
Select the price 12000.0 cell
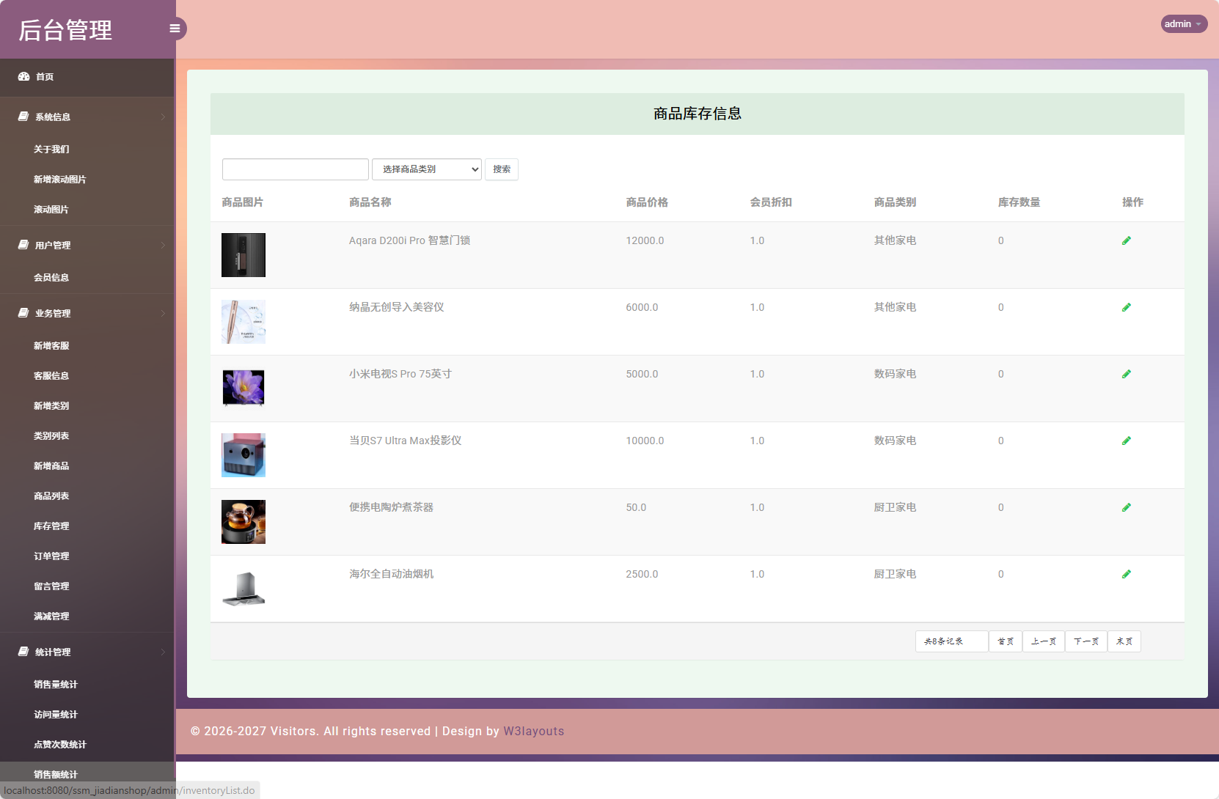tap(645, 240)
